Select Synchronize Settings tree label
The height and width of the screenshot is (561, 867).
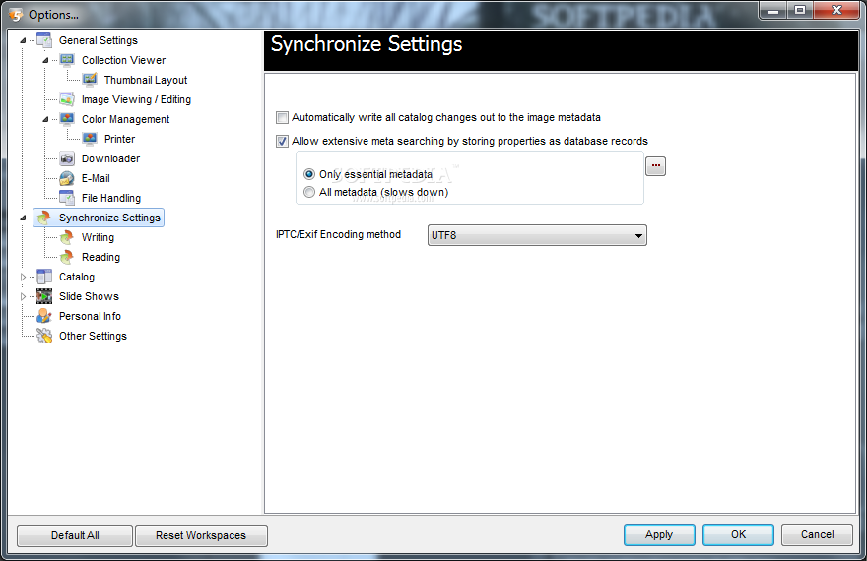[109, 218]
